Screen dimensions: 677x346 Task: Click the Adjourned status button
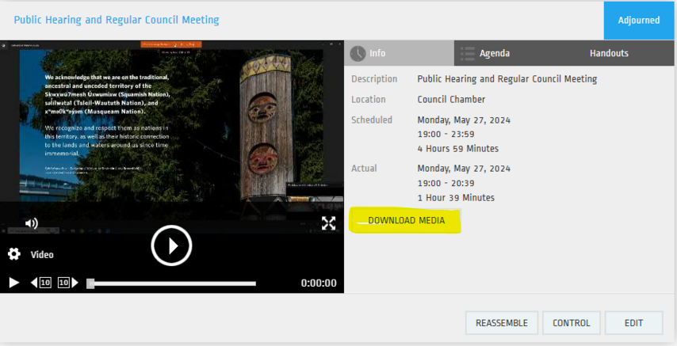click(x=639, y=21)
